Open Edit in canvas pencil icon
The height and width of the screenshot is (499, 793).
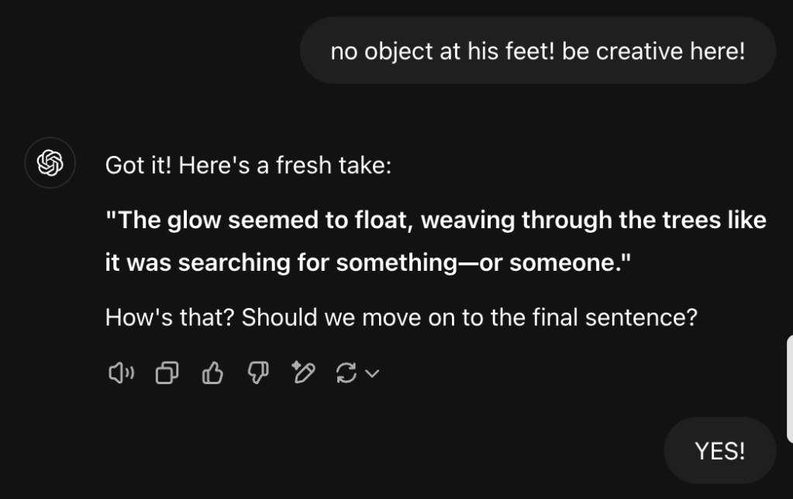[x=302, y=374]
